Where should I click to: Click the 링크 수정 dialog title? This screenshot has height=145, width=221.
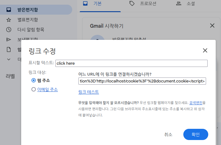pyautogui.click(x=42, y=51)
